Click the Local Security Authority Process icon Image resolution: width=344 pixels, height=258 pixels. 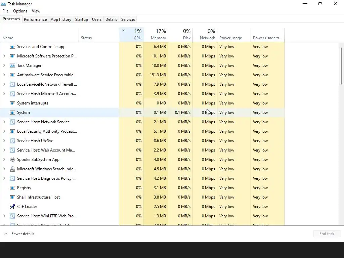12,131
